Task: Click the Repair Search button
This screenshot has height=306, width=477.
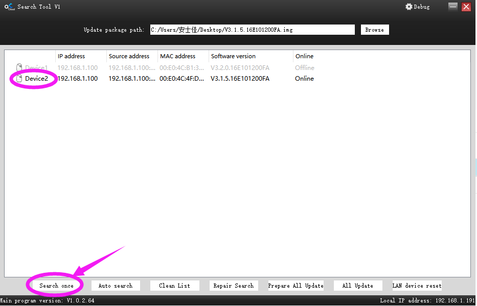Action: click(234, 286)
